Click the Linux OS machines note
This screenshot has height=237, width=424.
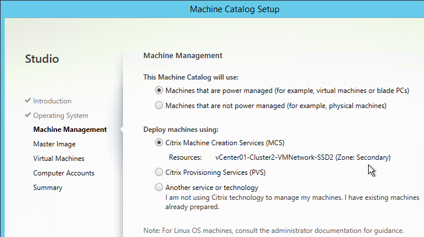pos(273,231)
